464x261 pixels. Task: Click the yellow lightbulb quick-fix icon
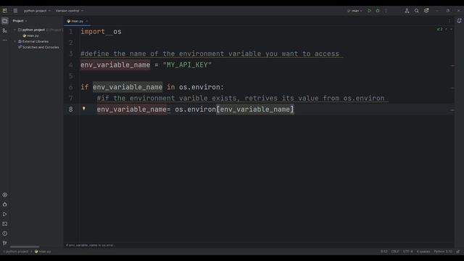coord(84,109)
